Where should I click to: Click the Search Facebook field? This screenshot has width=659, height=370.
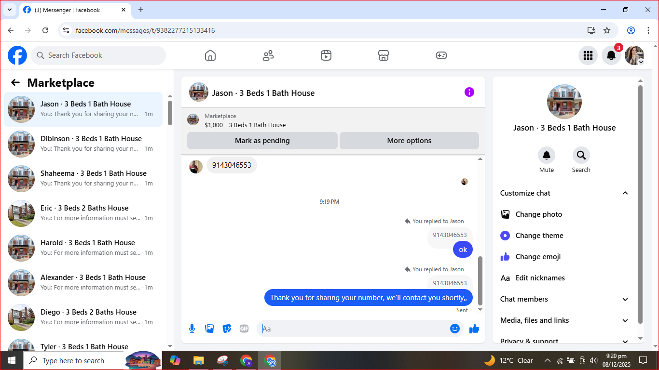98,55
